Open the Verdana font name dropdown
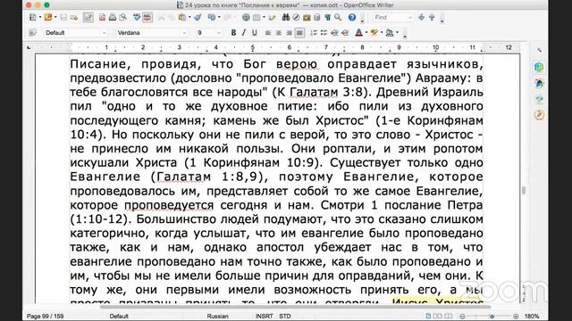The height and width of the screenshot is (321, 572). point(184,33)
